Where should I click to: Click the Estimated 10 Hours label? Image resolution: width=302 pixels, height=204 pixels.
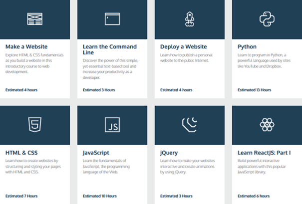[x=100, y=196]
